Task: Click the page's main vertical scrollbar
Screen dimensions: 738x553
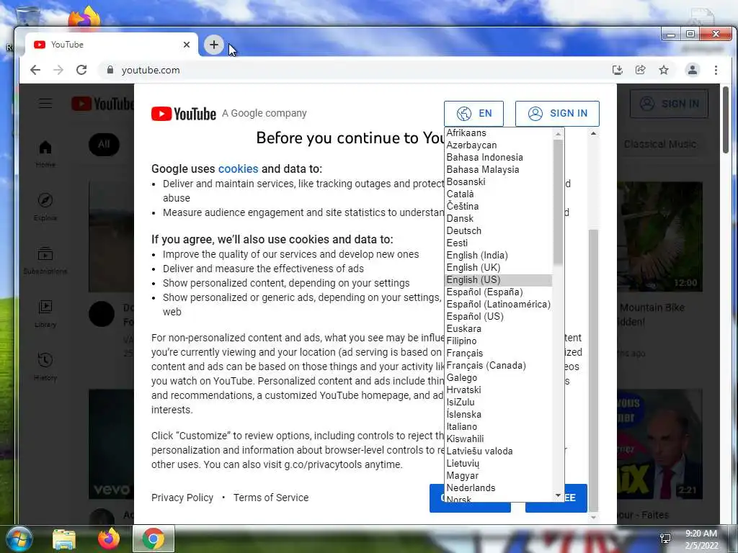Action: click(726, 120)
